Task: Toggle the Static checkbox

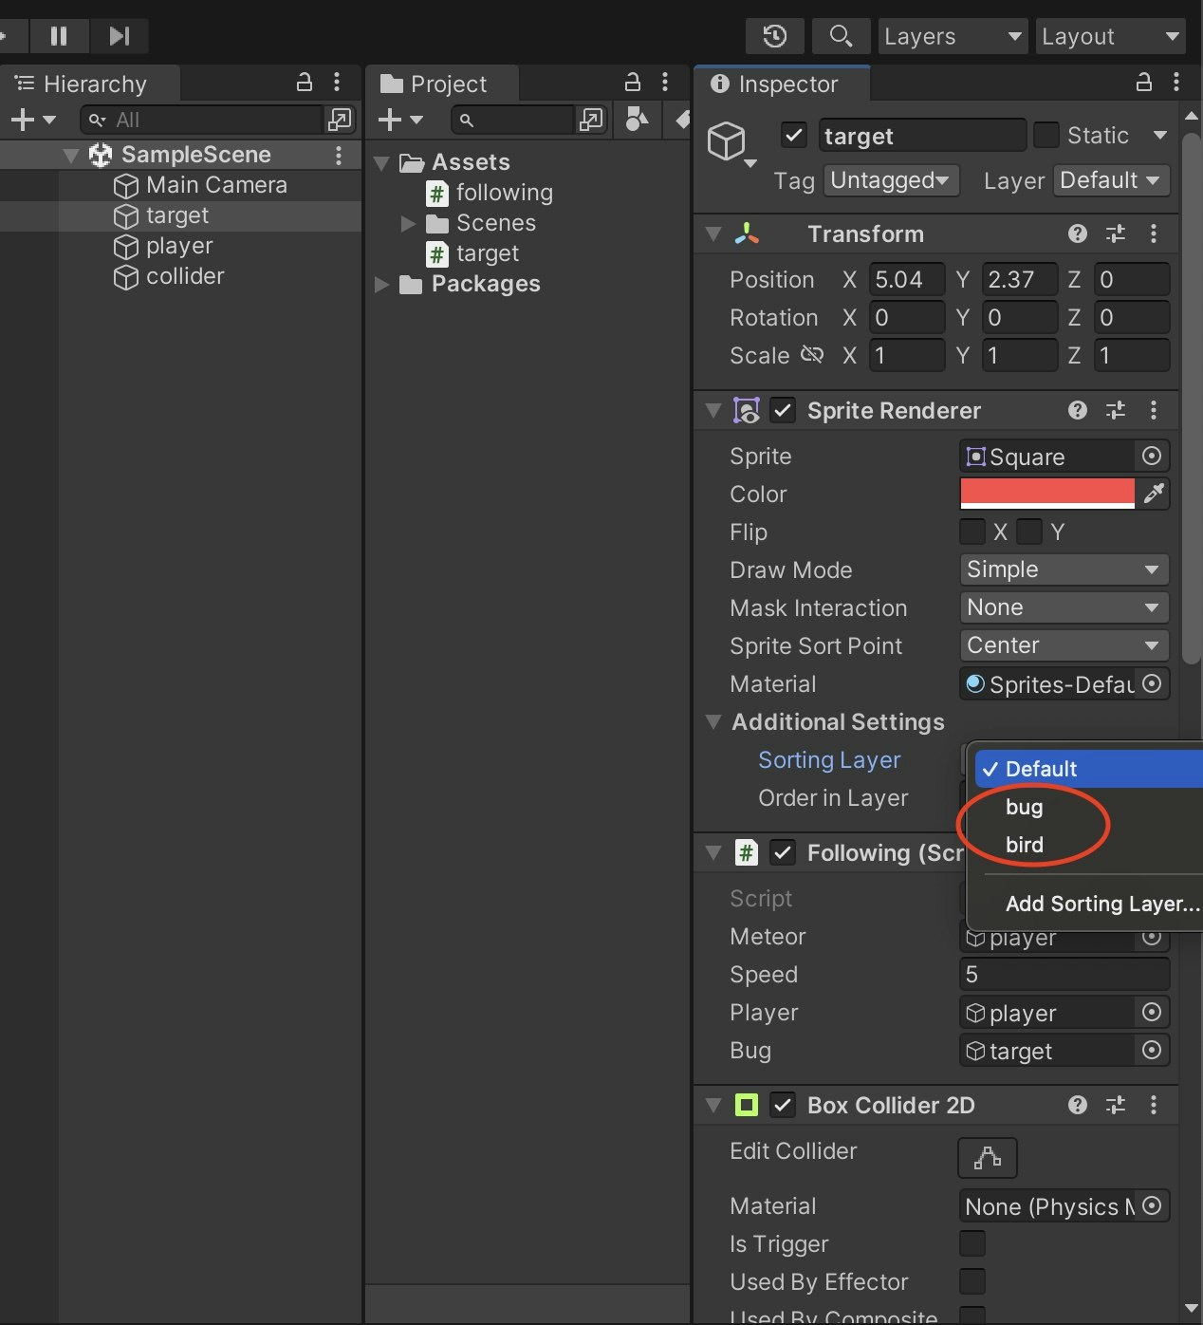Action: tap(1046, 135)
